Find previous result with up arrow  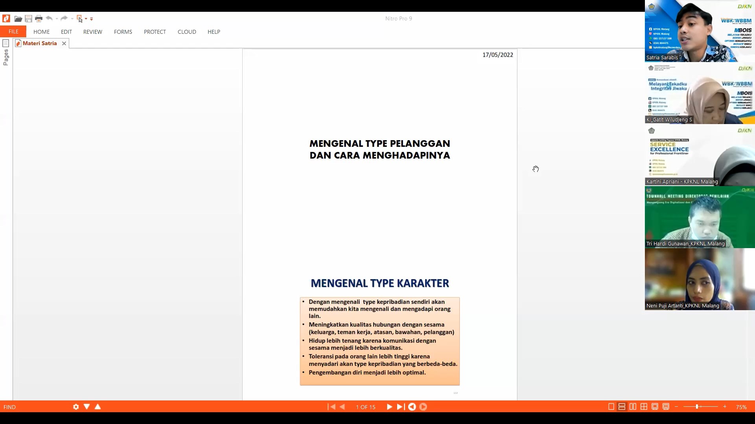(x=98, y=407)
